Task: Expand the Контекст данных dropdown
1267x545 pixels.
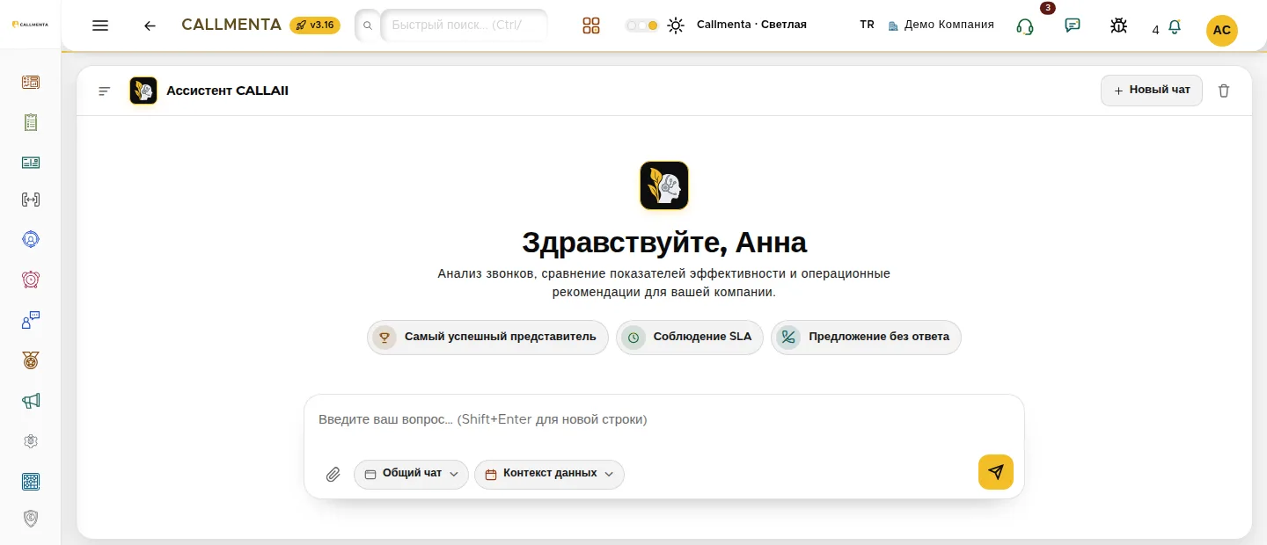Action: coord(549,474)
